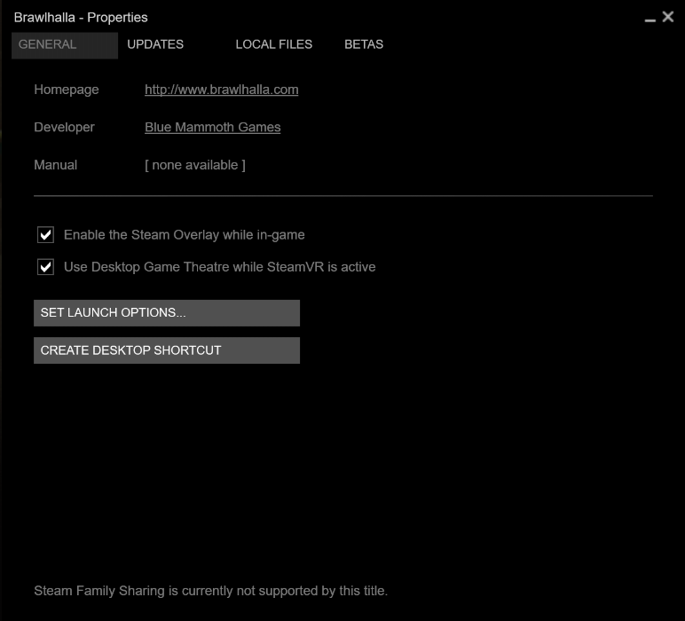
Task: Toggle Use Desktop Game Theatre checkbox
Action: coord(45,267)
